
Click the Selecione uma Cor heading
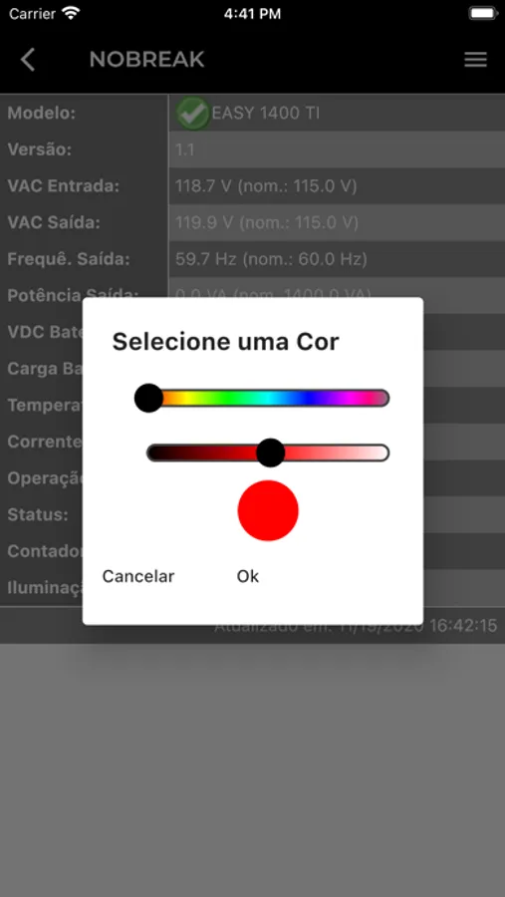click(225, 342)
